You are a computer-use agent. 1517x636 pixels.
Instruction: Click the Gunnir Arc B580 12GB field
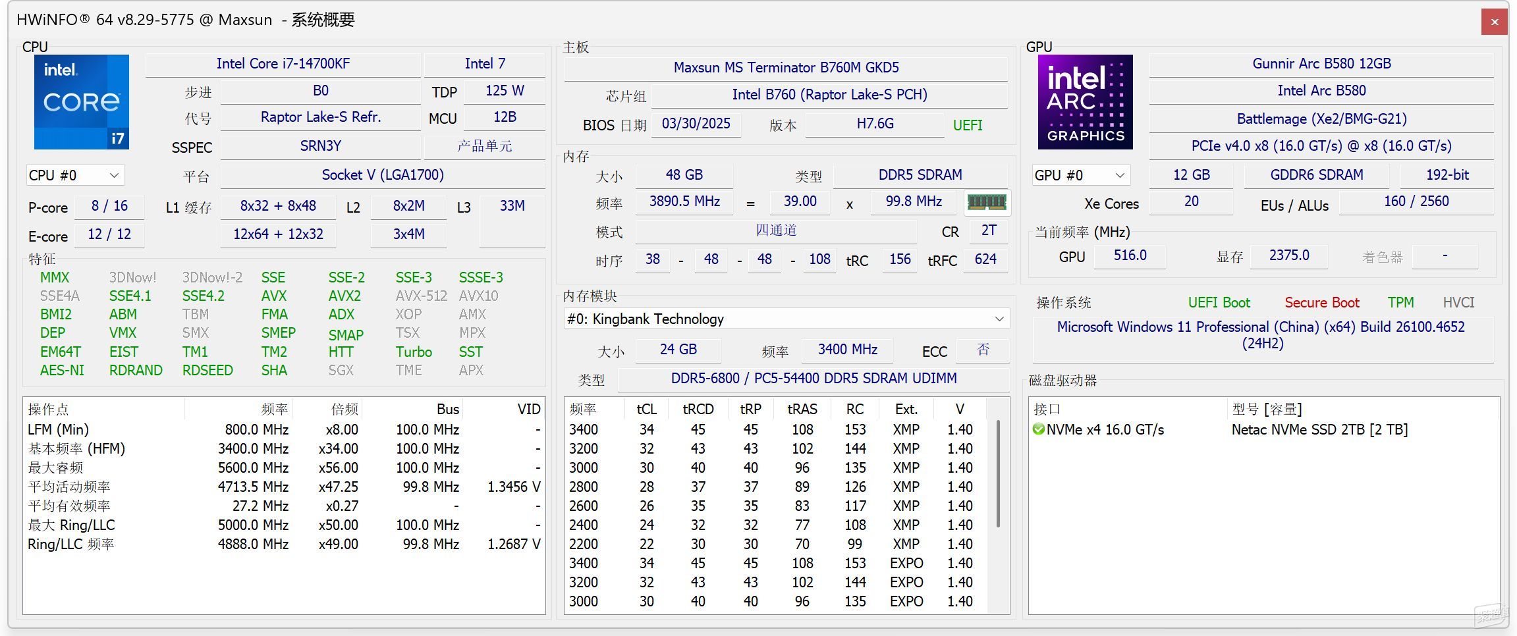[x=1321, y=64]
